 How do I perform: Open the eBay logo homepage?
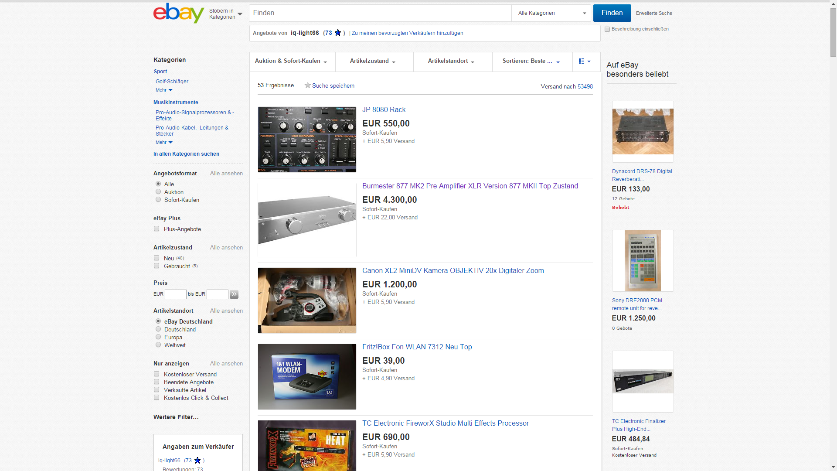pyautogui.click(x=179, y=13)
